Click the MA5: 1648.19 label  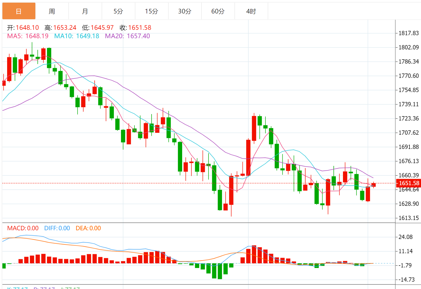coord(28,36)
